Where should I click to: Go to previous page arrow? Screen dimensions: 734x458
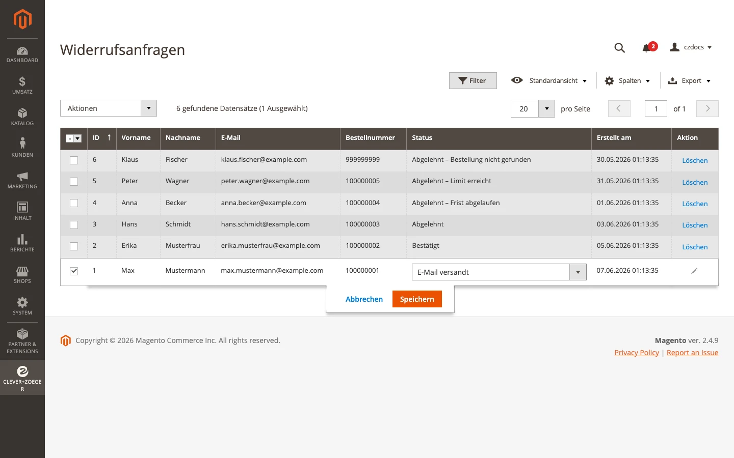619,108
